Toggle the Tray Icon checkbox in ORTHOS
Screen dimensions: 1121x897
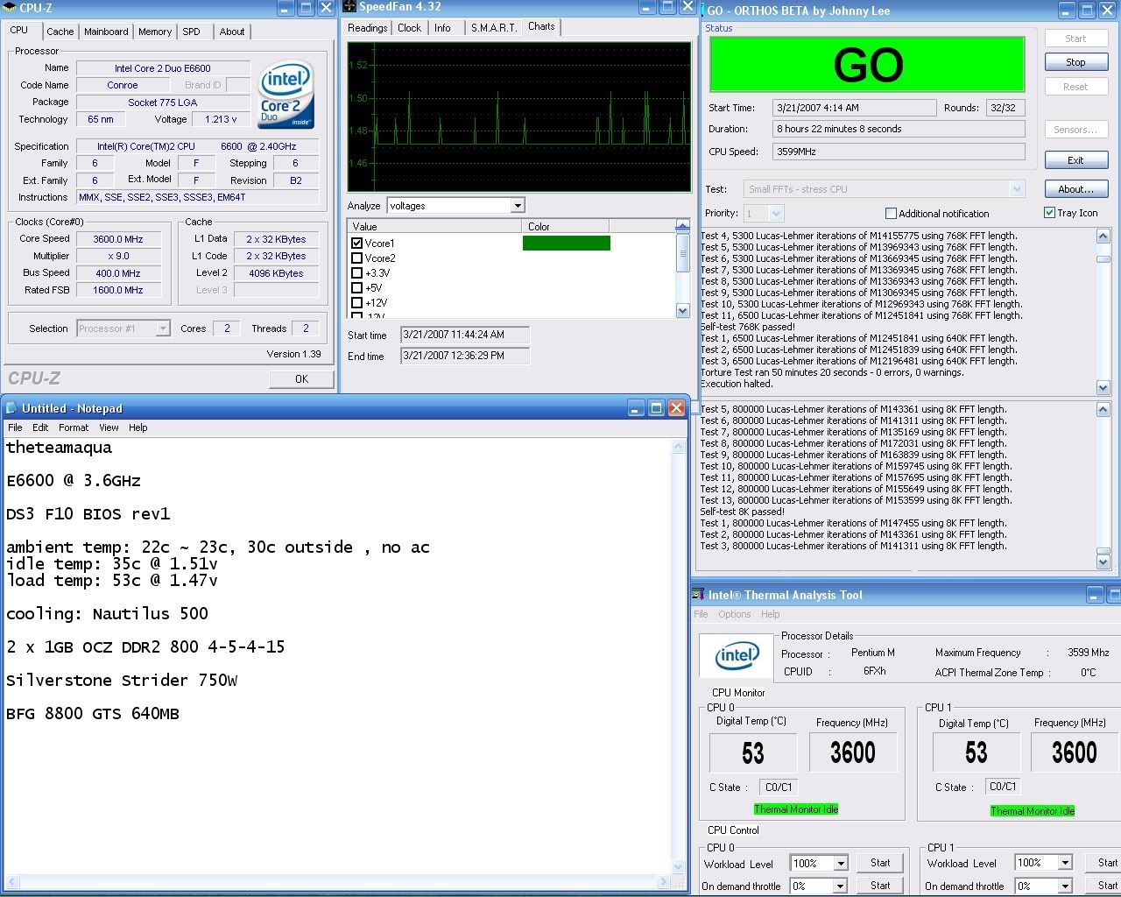coord(1049,213)
